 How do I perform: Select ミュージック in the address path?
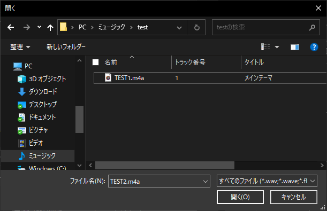click(111, 27)
